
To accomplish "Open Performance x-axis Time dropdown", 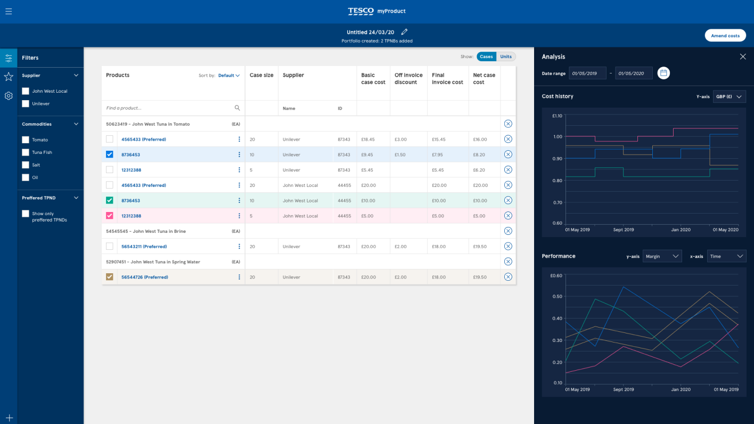I will pos(727,256).
